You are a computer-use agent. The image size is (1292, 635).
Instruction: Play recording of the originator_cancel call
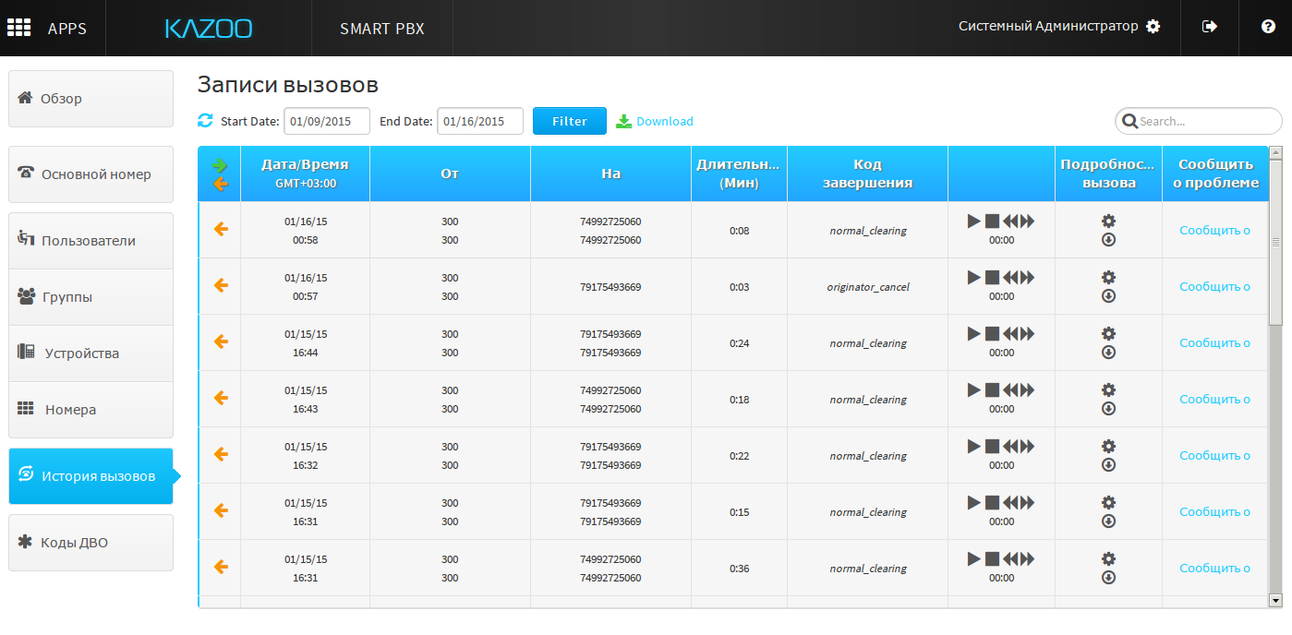973,278
